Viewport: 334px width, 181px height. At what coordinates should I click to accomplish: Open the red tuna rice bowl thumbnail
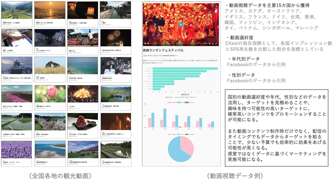click(x=83, y=122)
